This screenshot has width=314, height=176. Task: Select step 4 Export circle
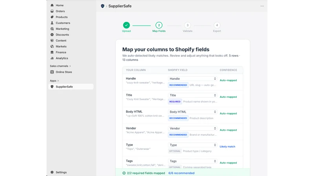[x=217, y=25]
